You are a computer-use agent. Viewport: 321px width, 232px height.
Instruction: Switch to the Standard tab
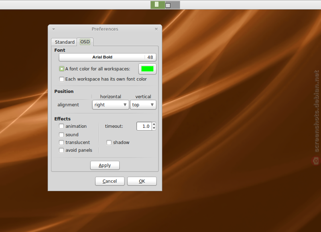point(64,42)
